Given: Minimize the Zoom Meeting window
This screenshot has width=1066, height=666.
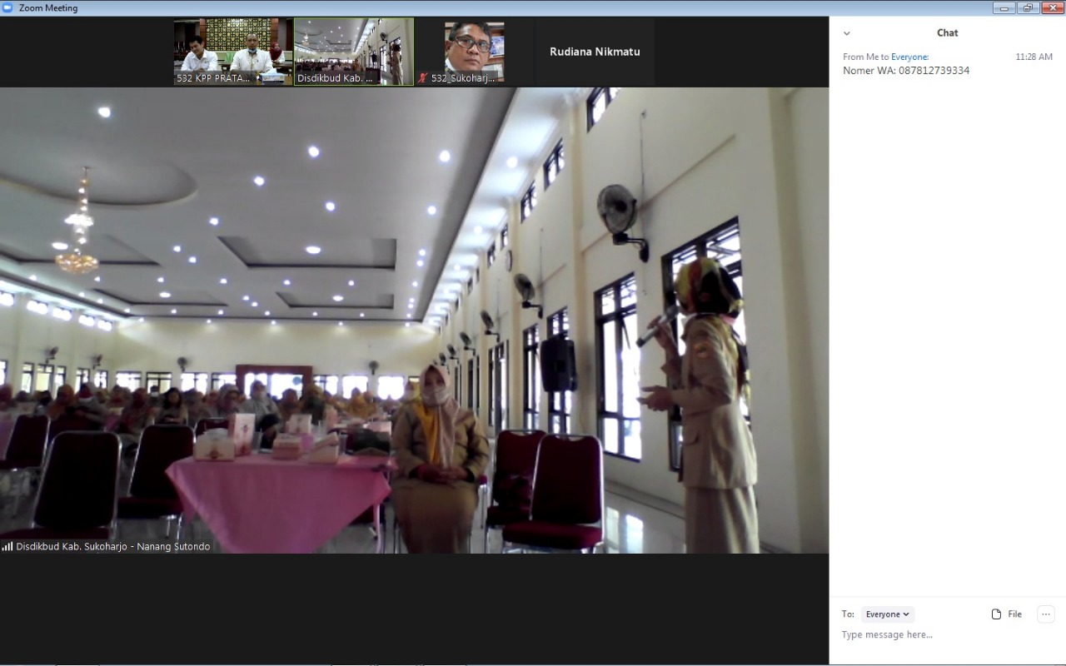Looking at the screenshot, I should pyautogui.click(x=1004, y=7).
